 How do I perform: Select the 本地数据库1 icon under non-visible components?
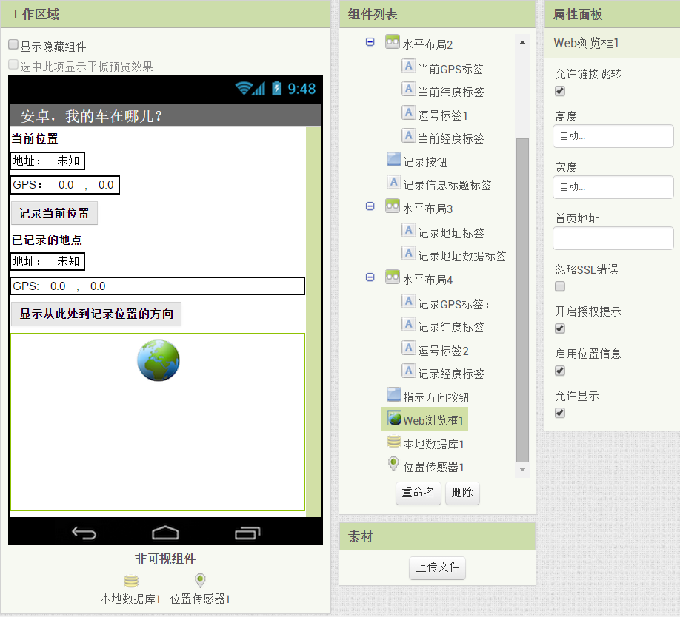click(130, 581)
